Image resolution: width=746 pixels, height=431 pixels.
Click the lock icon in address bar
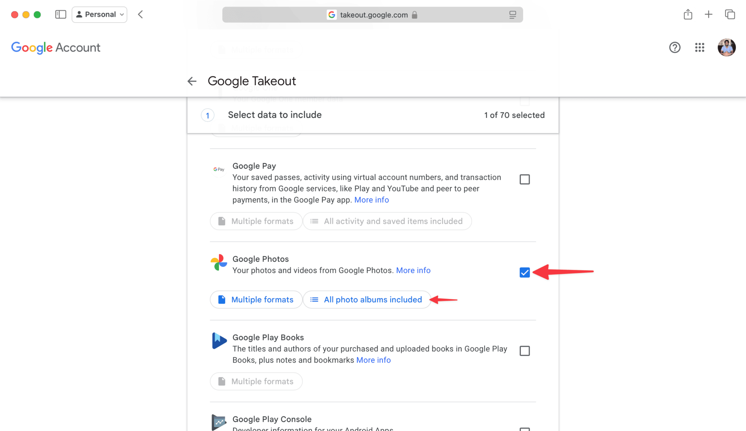(x=415, y=15)
